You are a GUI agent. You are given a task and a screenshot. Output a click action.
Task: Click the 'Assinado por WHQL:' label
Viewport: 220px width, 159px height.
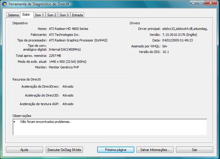[x=146, y=46]
